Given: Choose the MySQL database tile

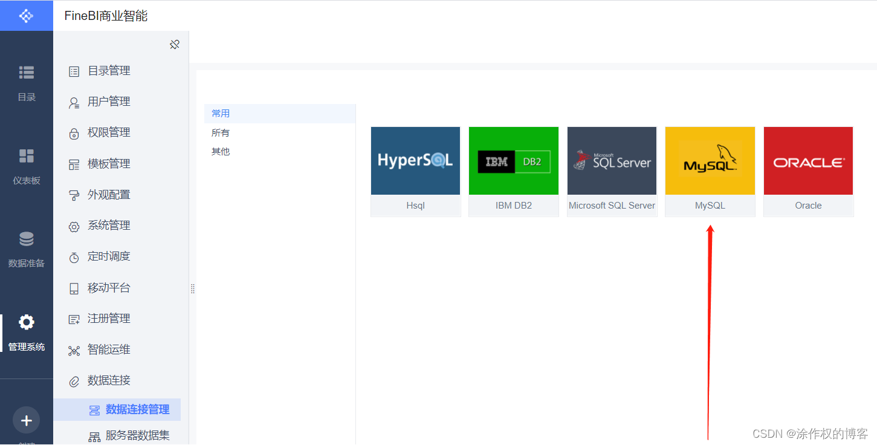Looking at the screenshot, I should [710, 172].
